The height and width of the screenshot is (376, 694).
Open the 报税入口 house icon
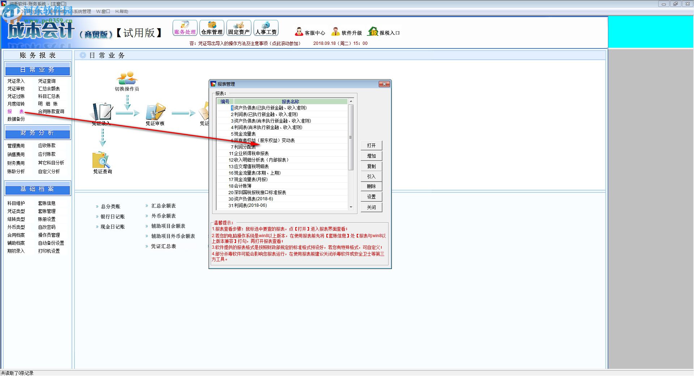coord(373,32)
